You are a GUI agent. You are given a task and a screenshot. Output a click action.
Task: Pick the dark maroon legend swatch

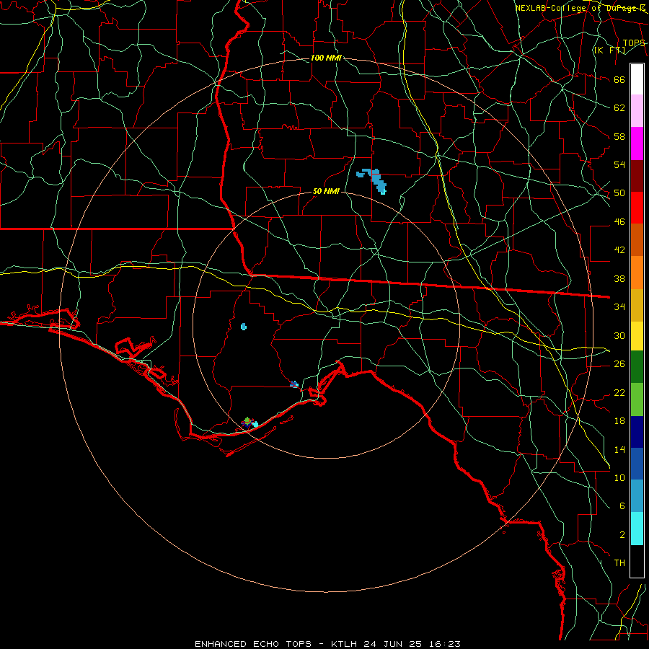pos(637,176)
